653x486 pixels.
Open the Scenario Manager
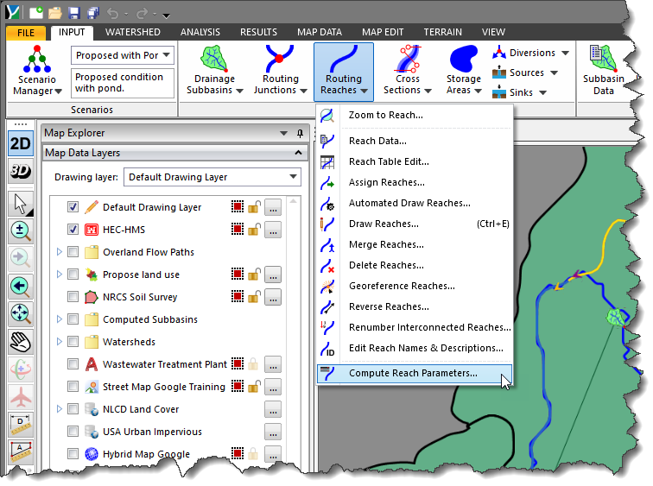37,70
